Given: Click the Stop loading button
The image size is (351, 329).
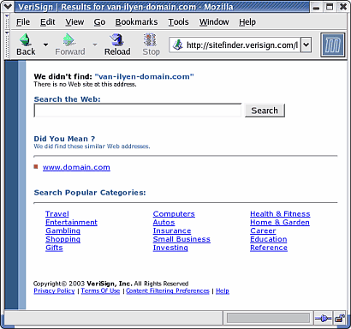Looking at the screenshot, I should click(151, 45).
